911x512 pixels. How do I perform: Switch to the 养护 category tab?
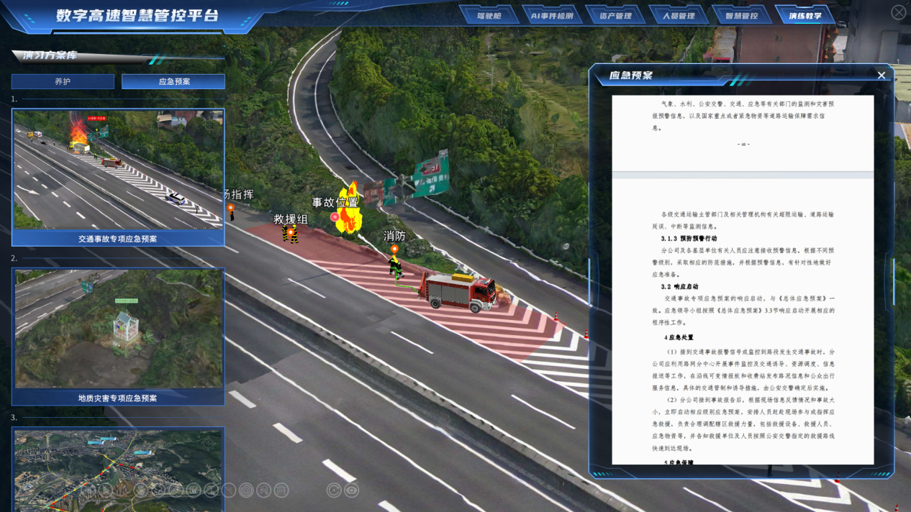pyautogui.click(x=63, y=82)
